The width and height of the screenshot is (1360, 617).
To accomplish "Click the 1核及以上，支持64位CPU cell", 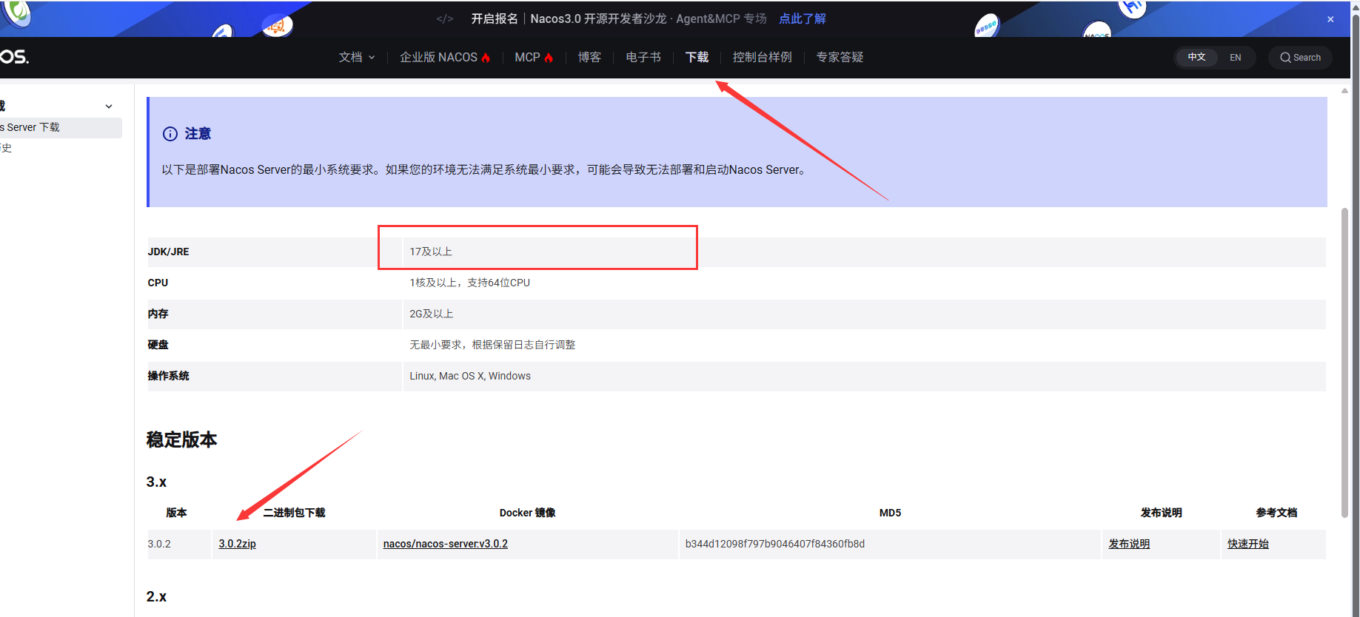I will click(x=864, y=283).
